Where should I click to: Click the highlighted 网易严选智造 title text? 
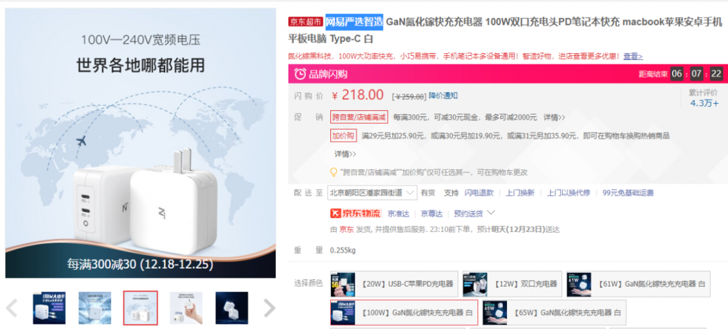pos(355,22)
